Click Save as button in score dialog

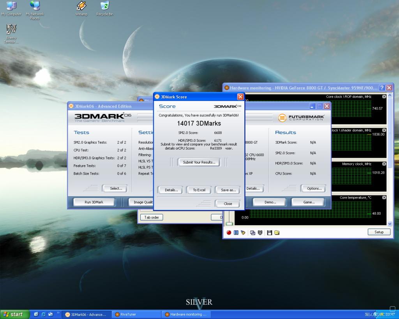[228, 190]
